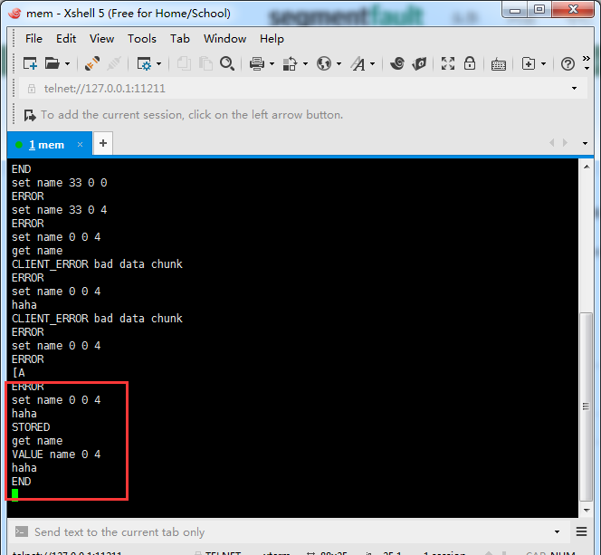Close the mem session tab
Image resolution: width=601 pixels, height=555 pixels.
(x=80, y=144)
